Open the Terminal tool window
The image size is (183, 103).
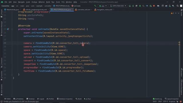[x=30, y=99]
